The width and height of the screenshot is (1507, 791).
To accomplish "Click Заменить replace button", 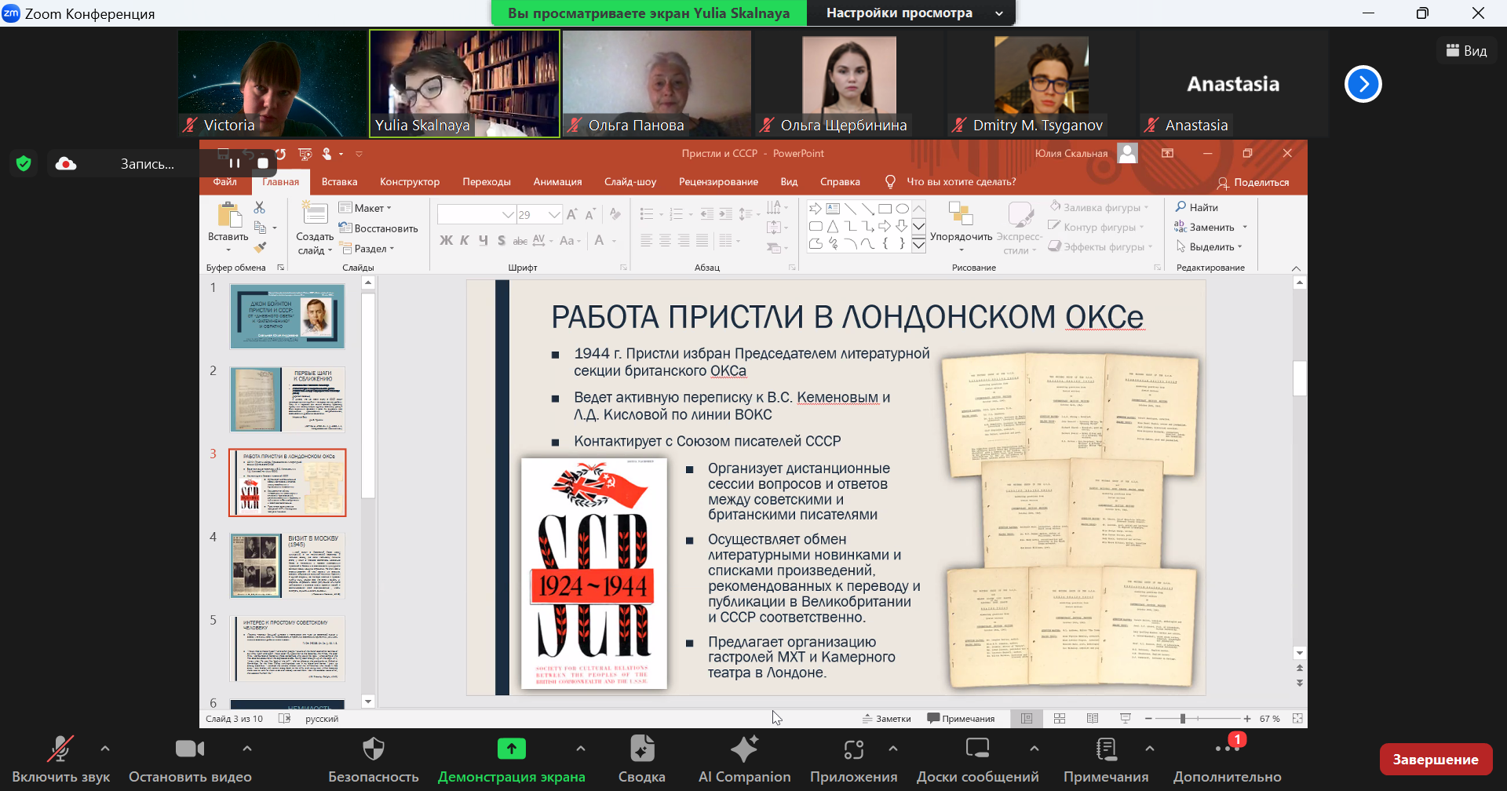I will (1211, 227).
